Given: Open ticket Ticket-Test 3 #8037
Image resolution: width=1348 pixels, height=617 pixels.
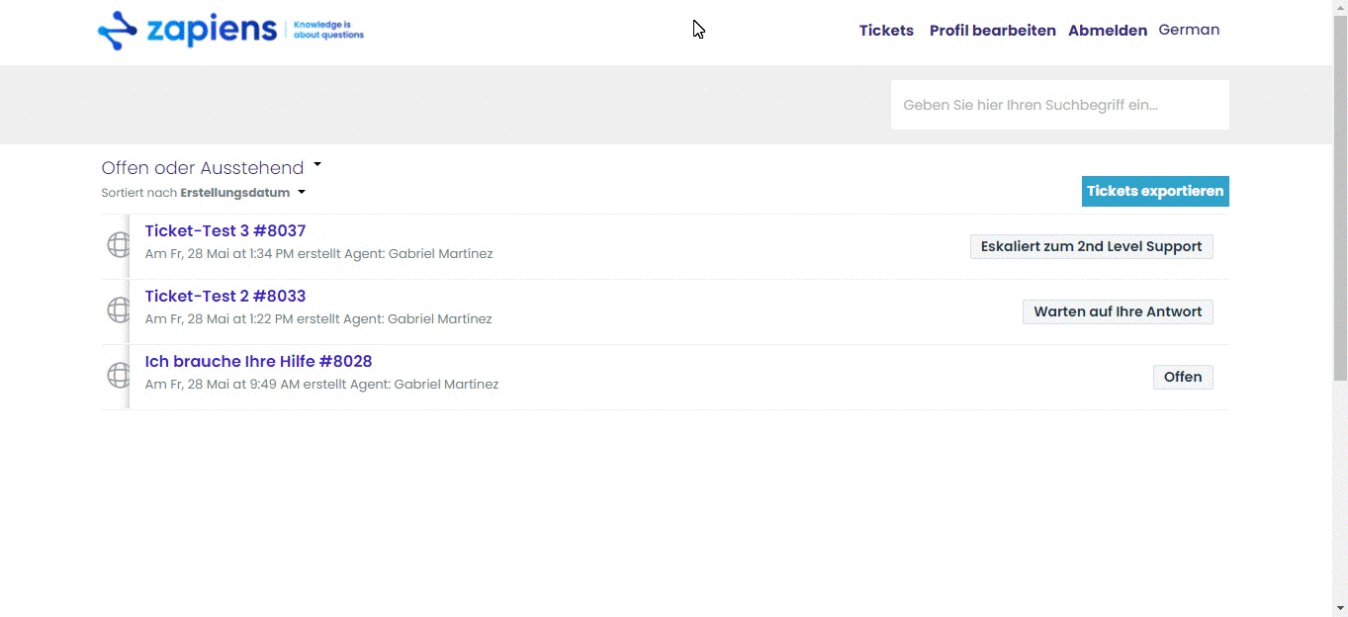Looking at the screenshot, I should pos(225,231).
